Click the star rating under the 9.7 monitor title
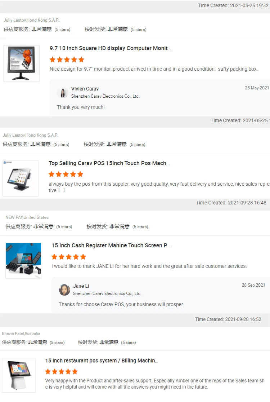This screenshot has width=270, height=402. tap(67, 60)
